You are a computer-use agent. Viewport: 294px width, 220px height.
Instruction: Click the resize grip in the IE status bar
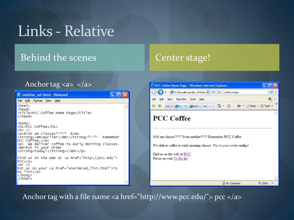[276, 184]
